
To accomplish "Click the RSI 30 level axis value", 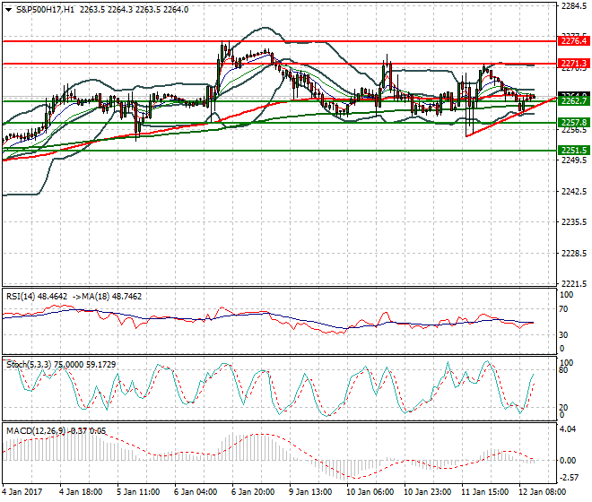I will click(x=563, y=335).
